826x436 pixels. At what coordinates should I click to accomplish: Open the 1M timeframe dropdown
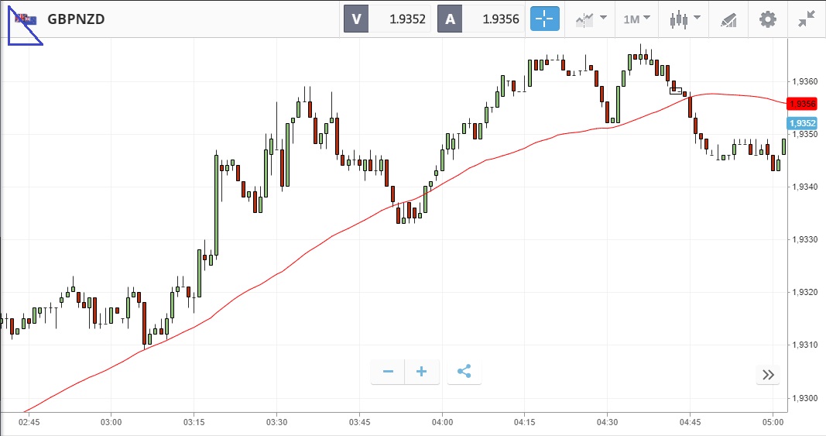(636, 19)
